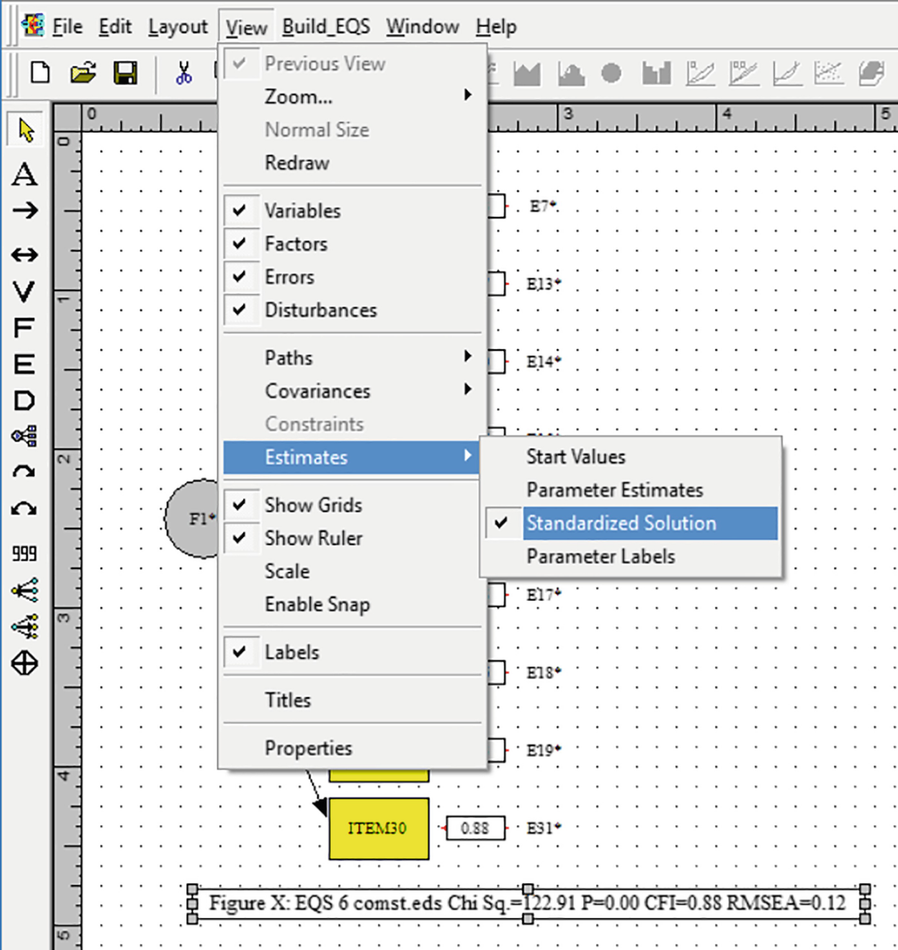Select the E error tool
This screenshot has width=898, height=950.
24,364
